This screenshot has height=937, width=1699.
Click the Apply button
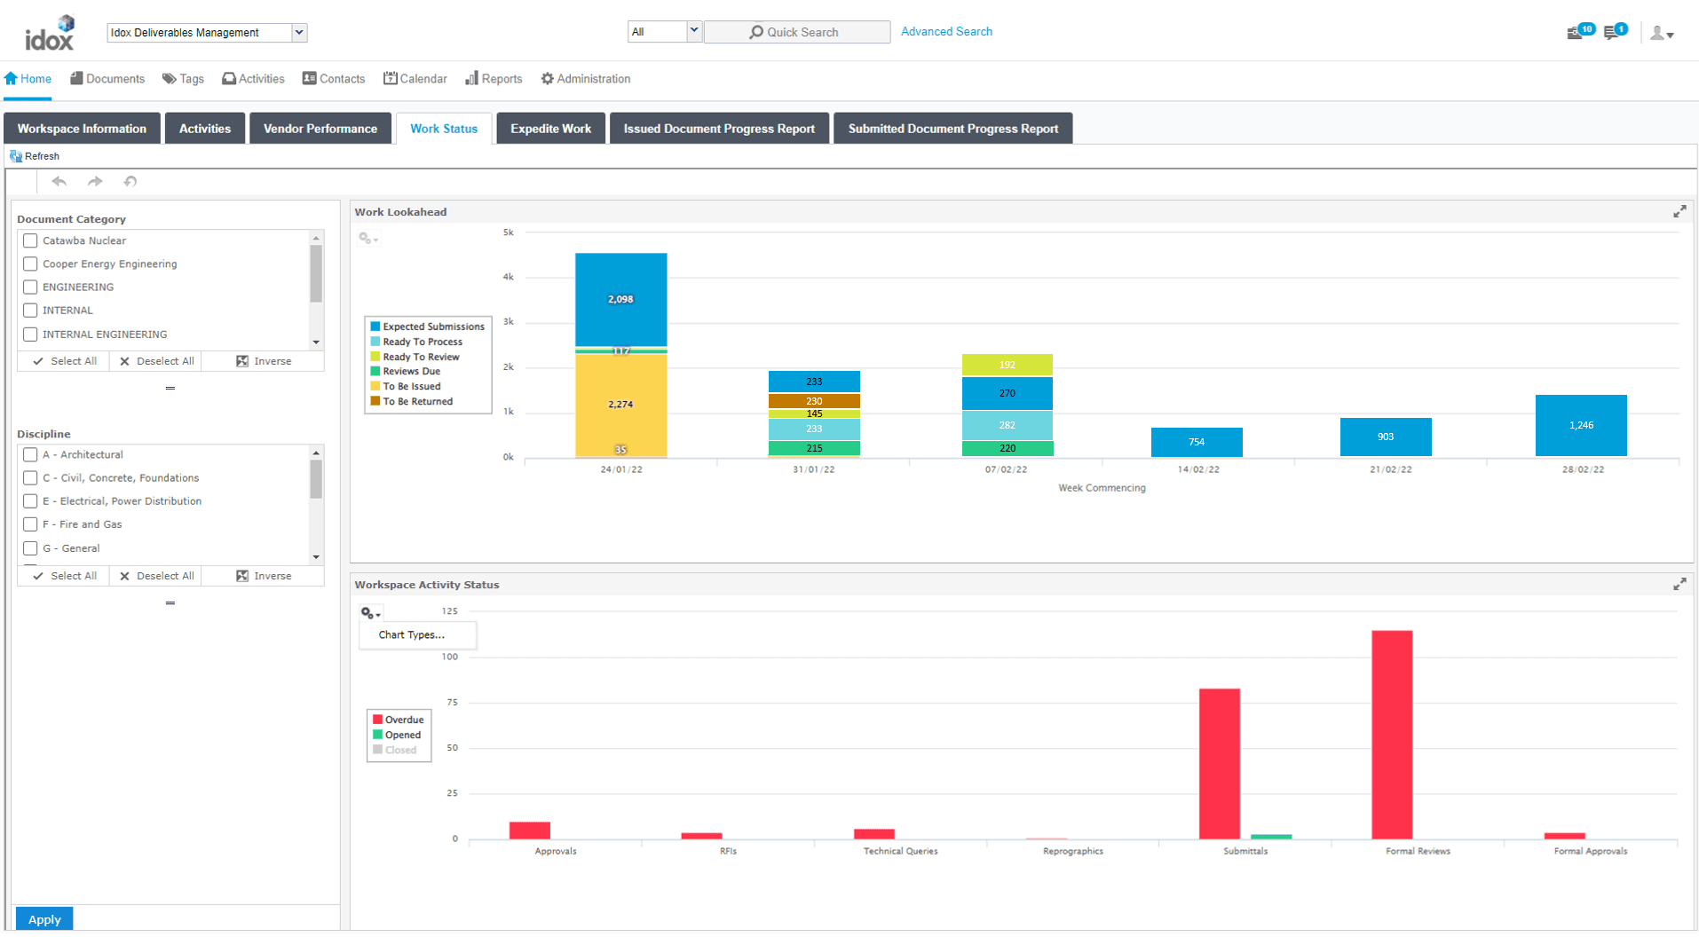point(44,919)
